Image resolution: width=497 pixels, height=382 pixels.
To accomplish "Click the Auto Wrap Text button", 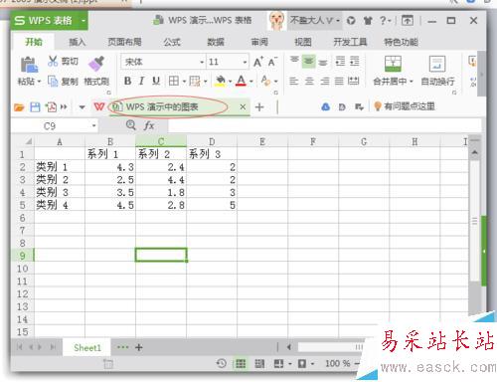I will (x=437, y=71).
